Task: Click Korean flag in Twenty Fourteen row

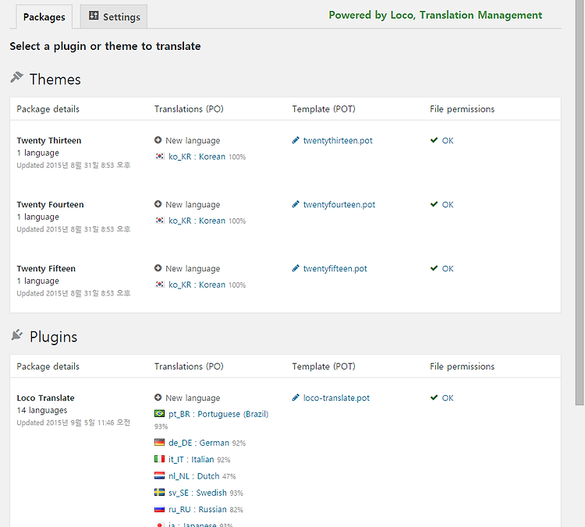Action: click(160, 220)
